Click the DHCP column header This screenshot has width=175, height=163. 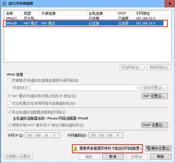(x=125, y=13)
